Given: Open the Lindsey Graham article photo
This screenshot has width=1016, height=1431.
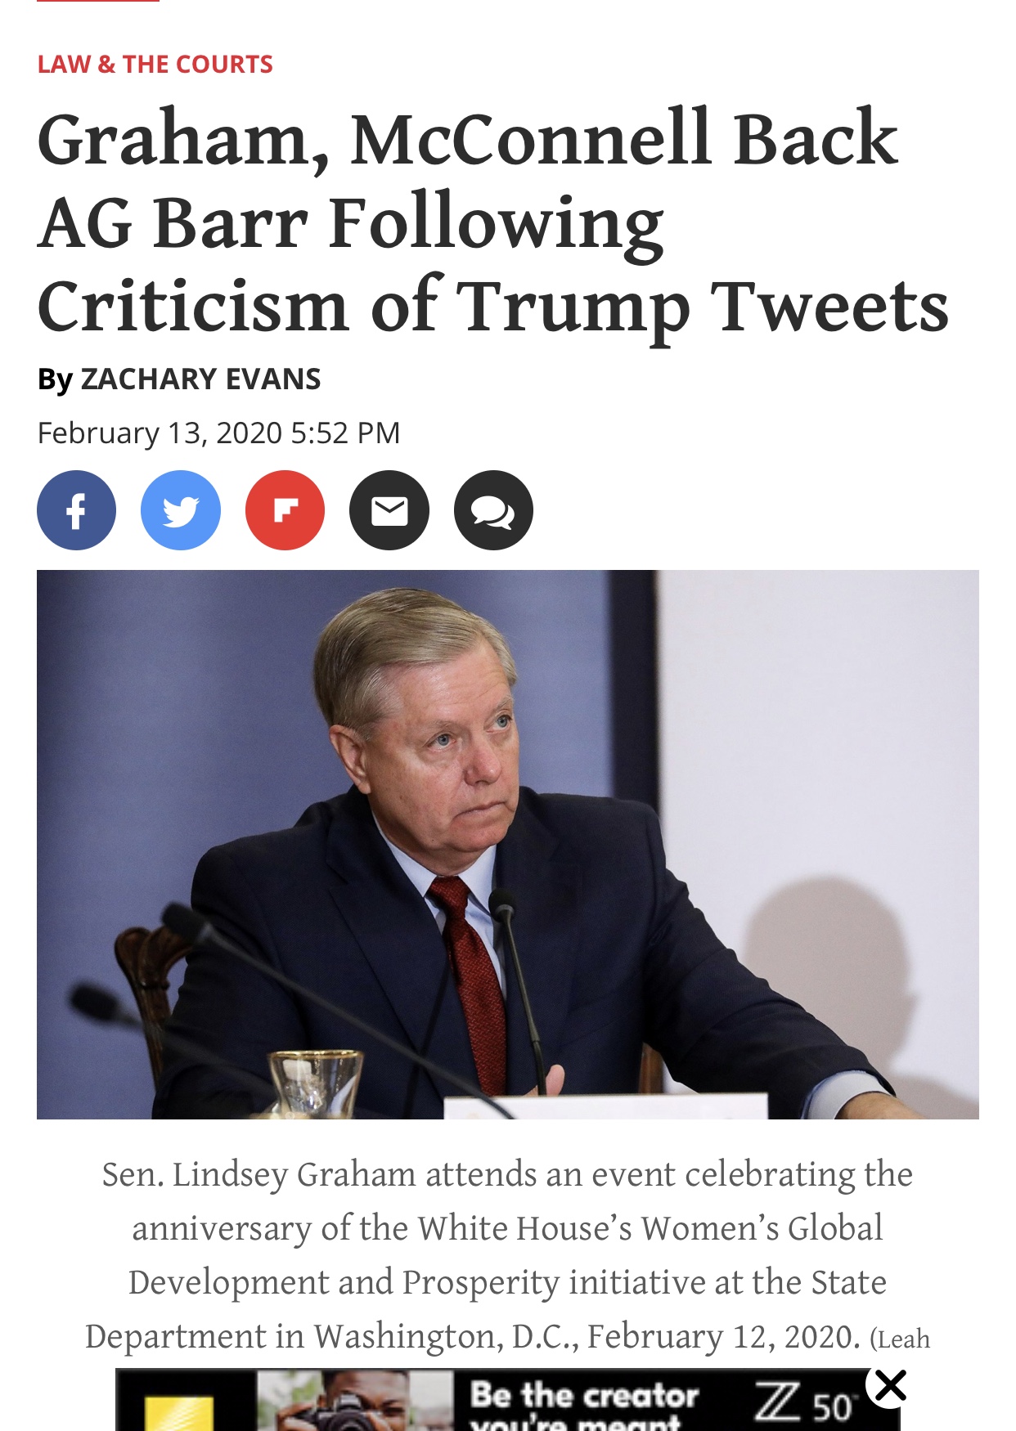Looking at the screenshot, I should [x=507, y=844].
